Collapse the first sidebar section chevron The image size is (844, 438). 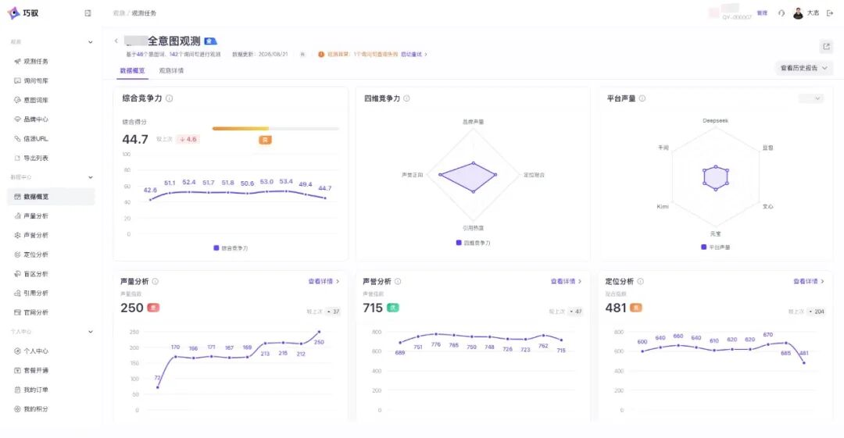pos(91,42)
